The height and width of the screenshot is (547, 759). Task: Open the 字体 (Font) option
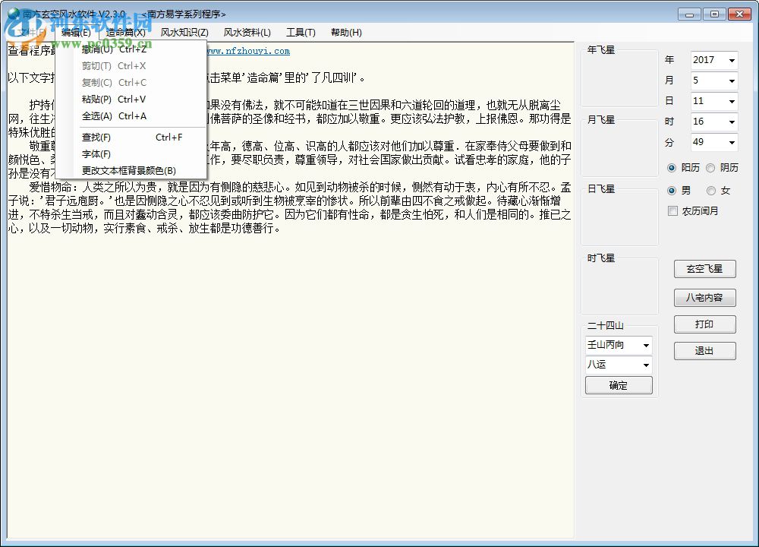coord(96,154)
